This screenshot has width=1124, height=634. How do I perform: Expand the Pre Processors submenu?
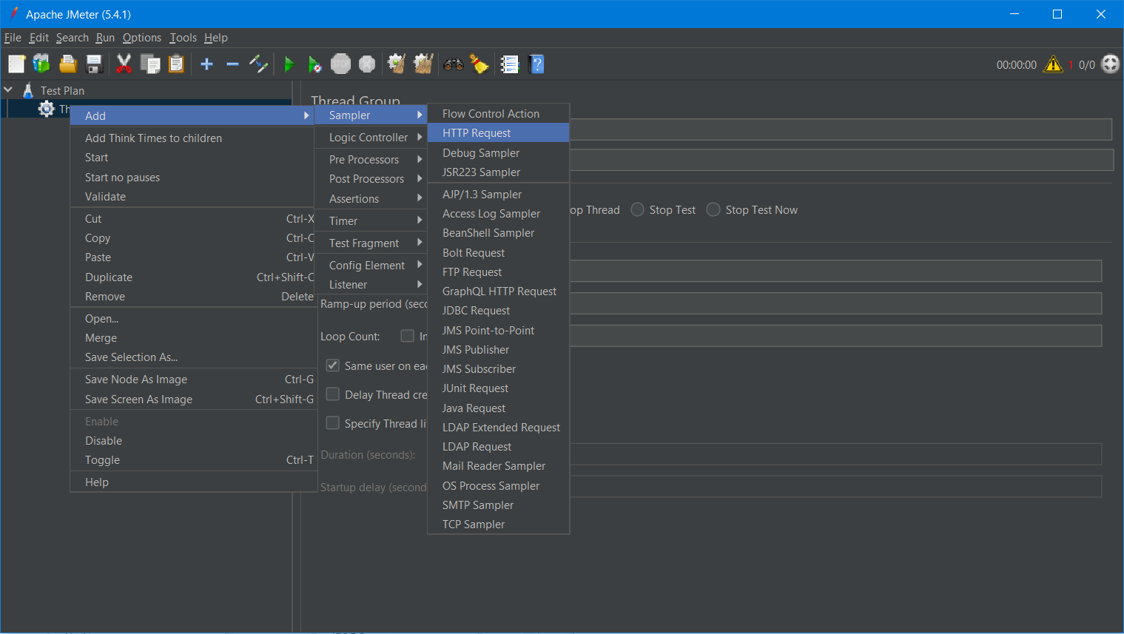coord(371,160)
